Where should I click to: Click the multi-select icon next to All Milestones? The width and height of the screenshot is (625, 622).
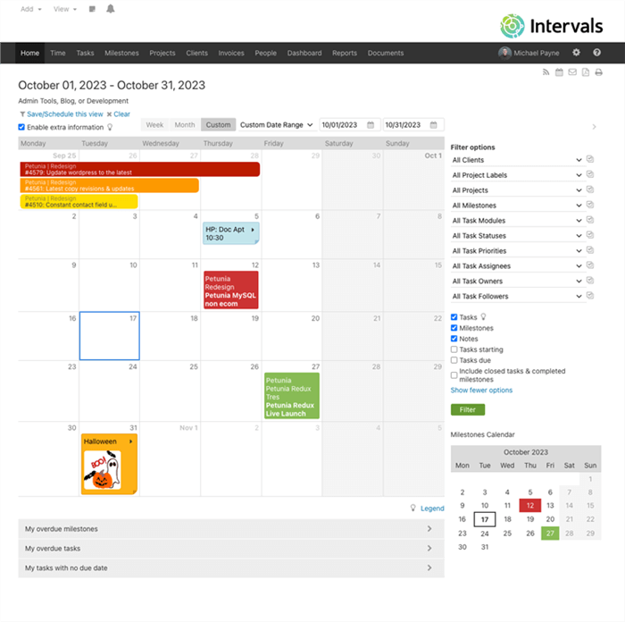click(x=590, y=205)
